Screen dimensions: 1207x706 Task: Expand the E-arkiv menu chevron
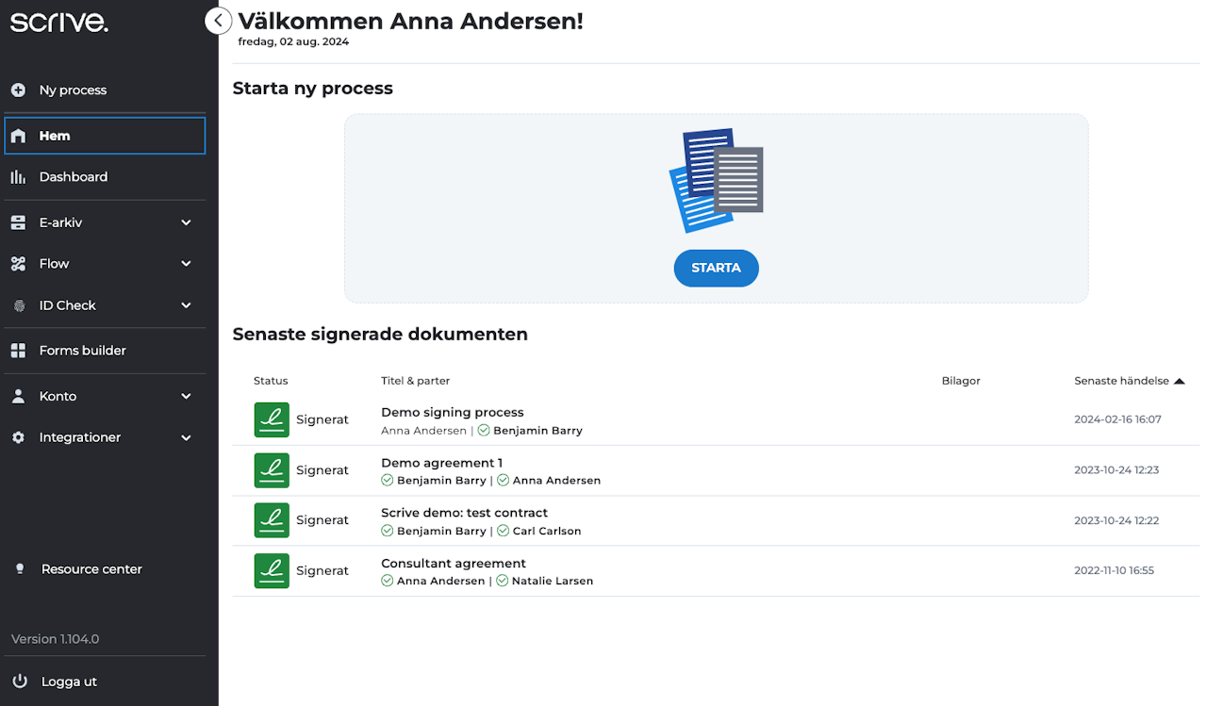(186, 222)
